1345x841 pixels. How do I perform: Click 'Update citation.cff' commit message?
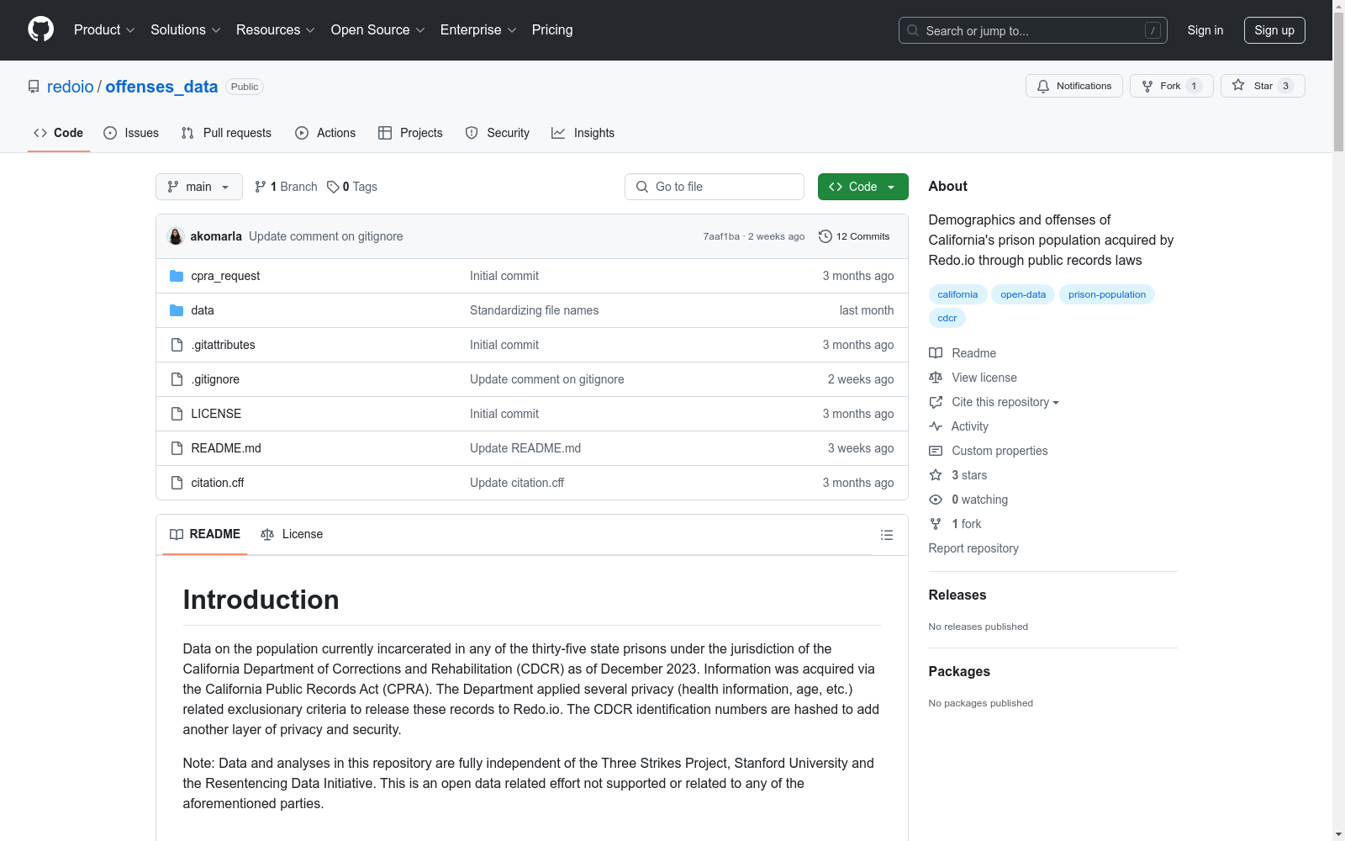click(x=517, y=483)
